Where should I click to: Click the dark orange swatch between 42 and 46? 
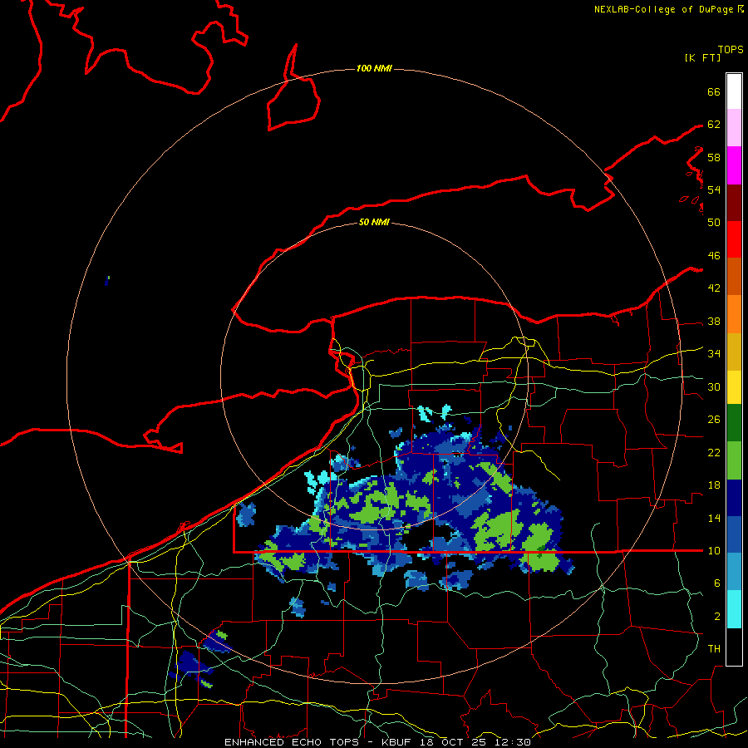click(734, 276)
